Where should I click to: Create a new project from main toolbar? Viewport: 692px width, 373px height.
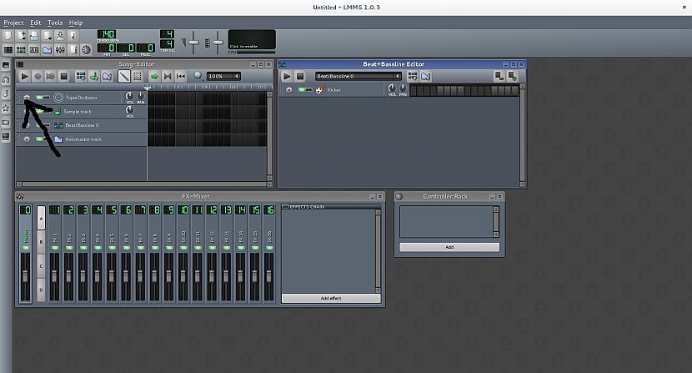(8, 36)
